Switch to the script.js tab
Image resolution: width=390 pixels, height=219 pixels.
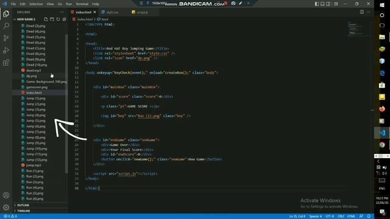[x=142, y=12]
